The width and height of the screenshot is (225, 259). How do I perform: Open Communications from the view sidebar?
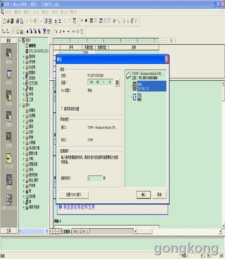[x=9, y=181]
